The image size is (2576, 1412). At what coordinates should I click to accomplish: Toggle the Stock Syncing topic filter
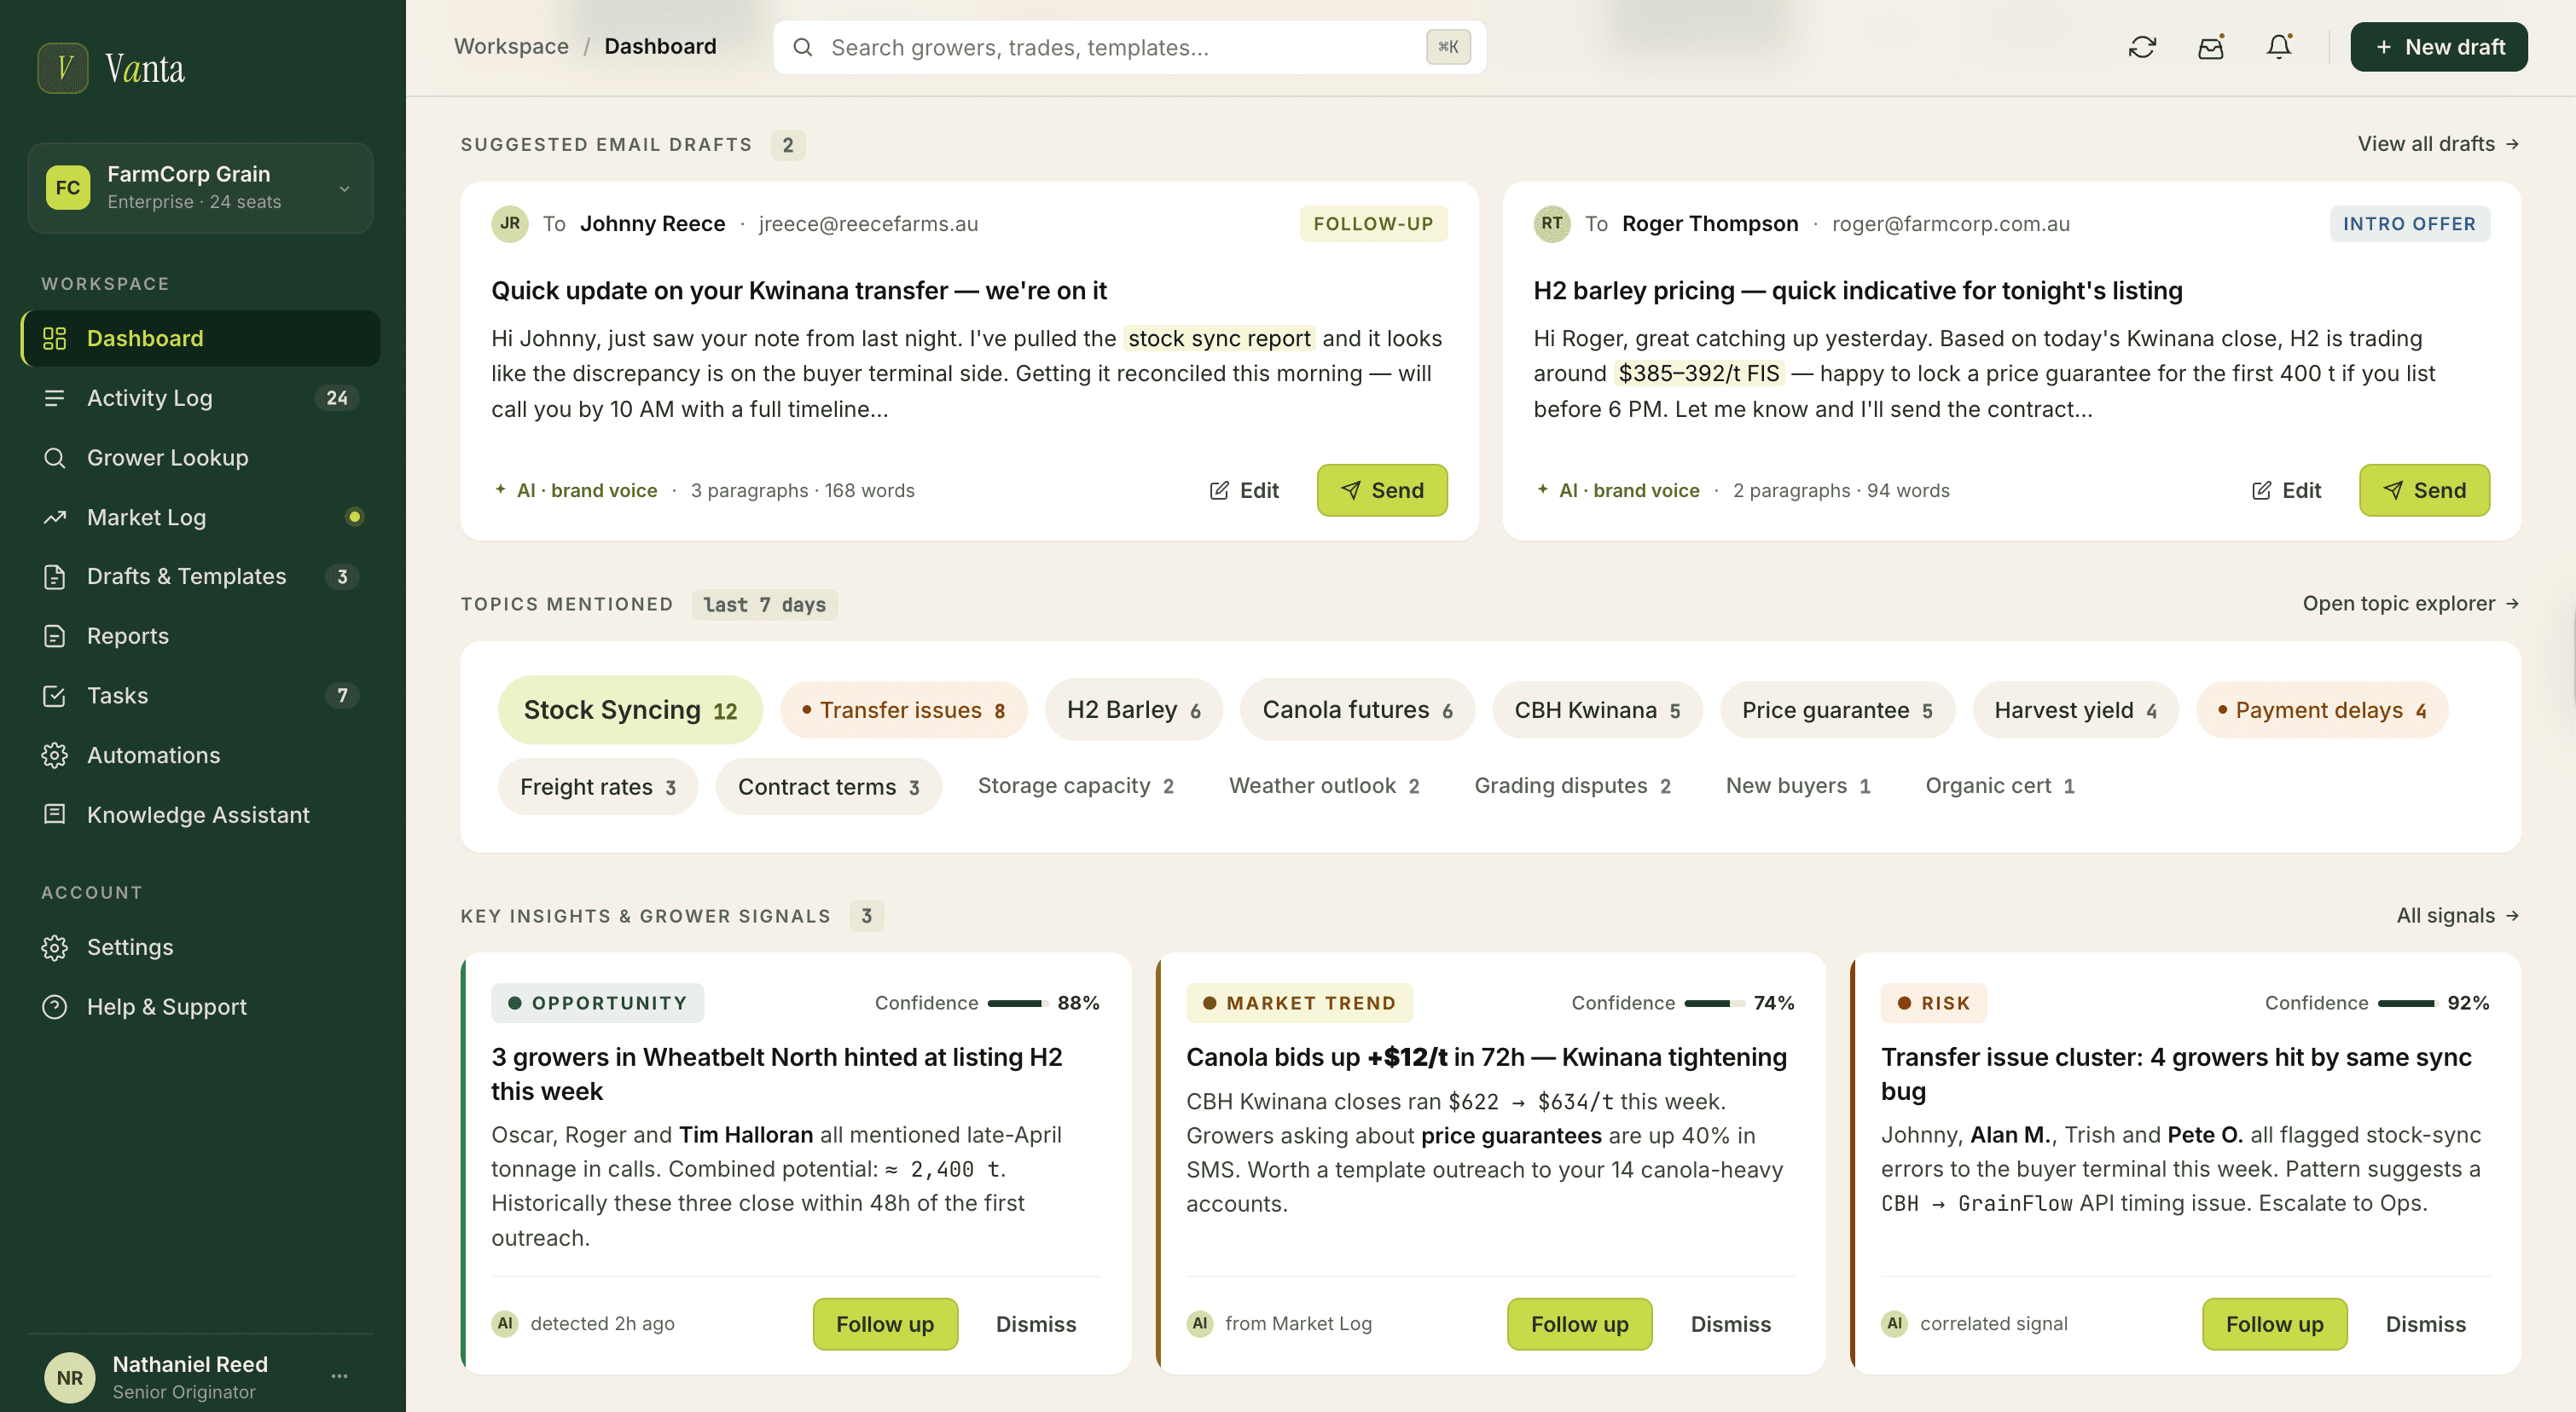(x=629, y=709)
